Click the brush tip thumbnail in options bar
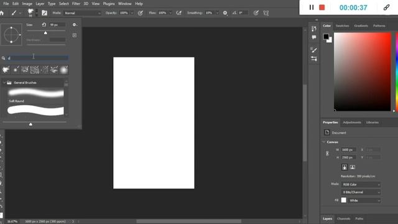This screenshot has width=398, height=224. click(x=30, y=12)
